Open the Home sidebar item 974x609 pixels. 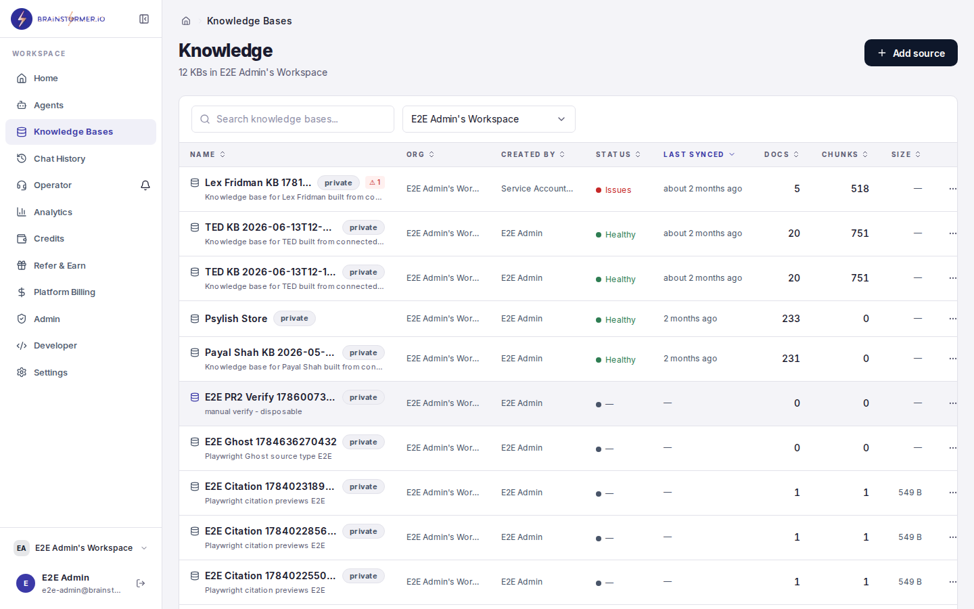80,78
